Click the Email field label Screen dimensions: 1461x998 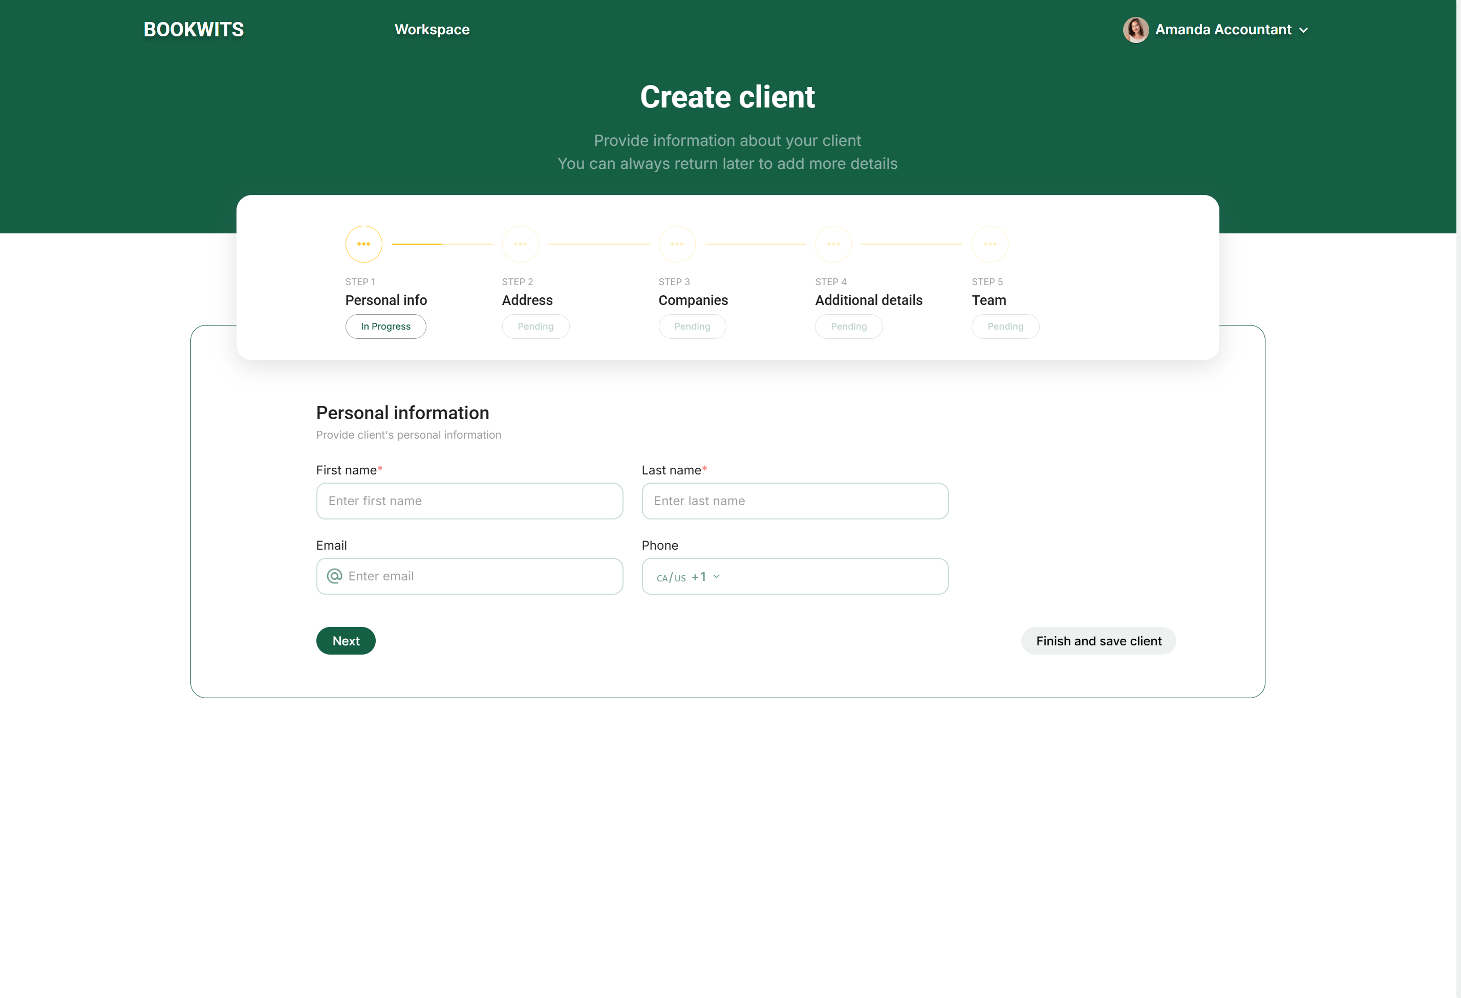(x=331, y=546)
